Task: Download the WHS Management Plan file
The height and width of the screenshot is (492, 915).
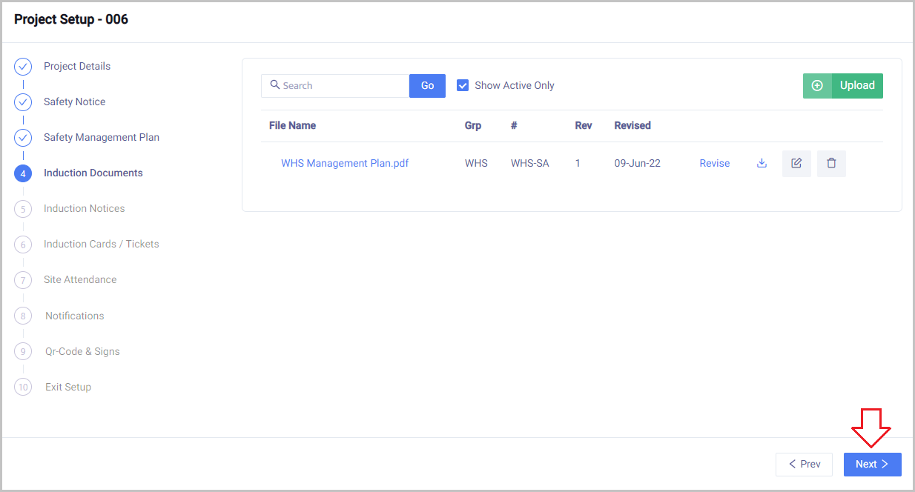Action: pyautogui.click(x=761, y=163)
